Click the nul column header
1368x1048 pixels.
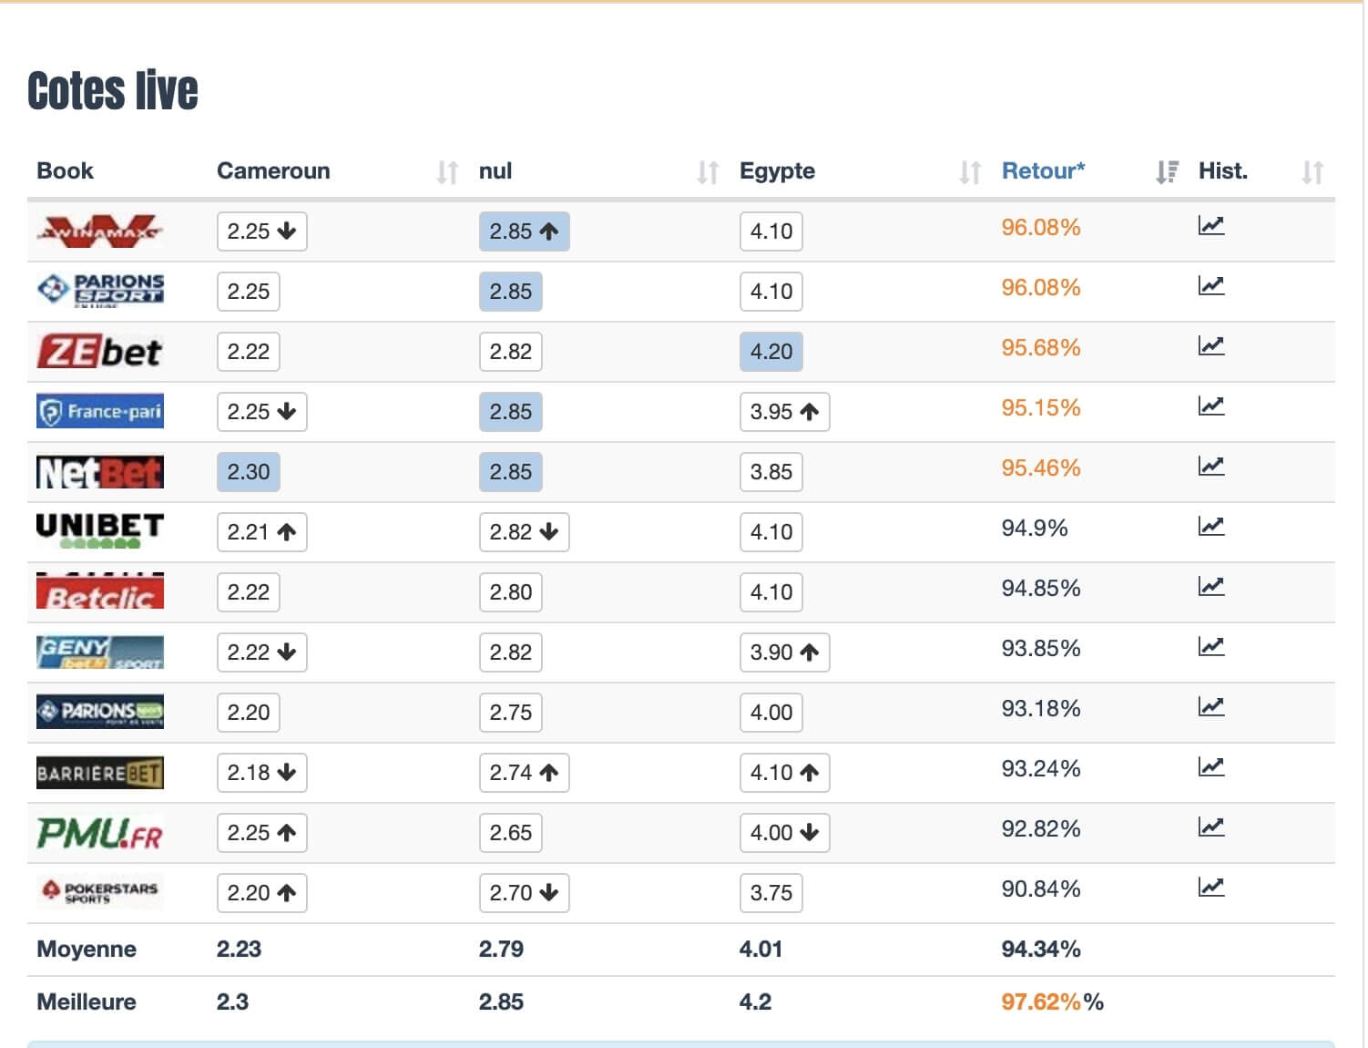pos(495,170)
